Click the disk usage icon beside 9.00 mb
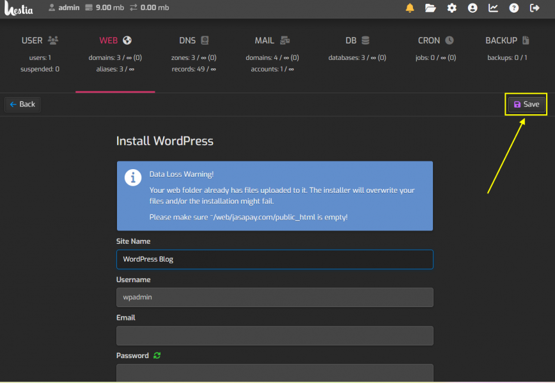 (89, 8)
